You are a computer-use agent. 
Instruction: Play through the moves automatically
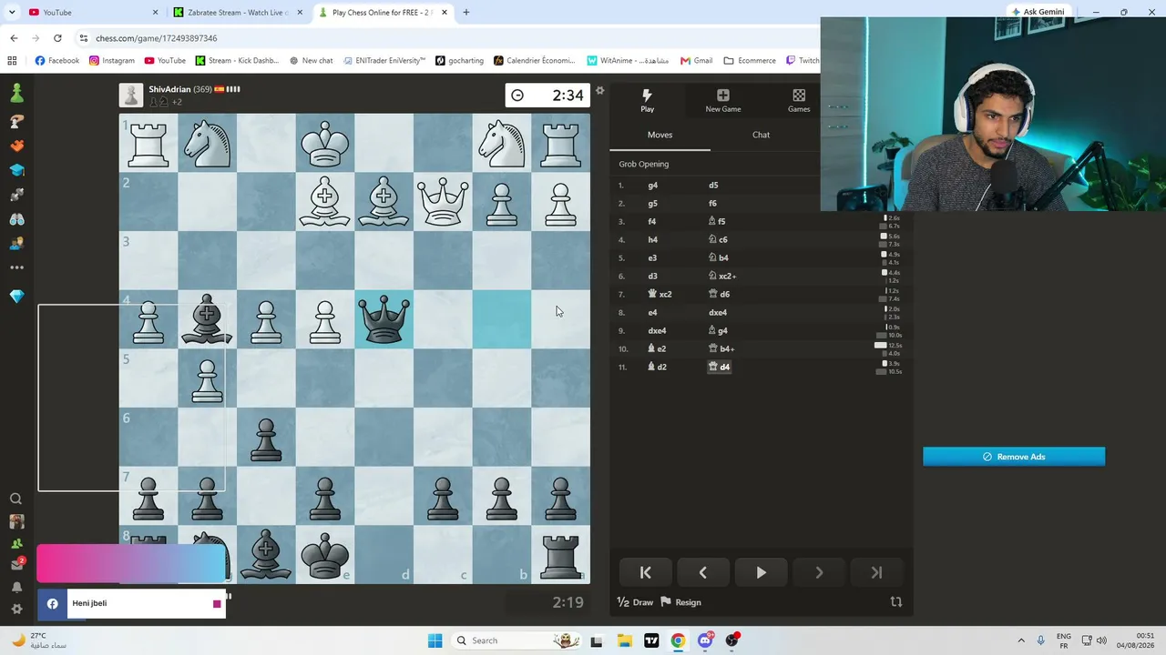(761, 572)
